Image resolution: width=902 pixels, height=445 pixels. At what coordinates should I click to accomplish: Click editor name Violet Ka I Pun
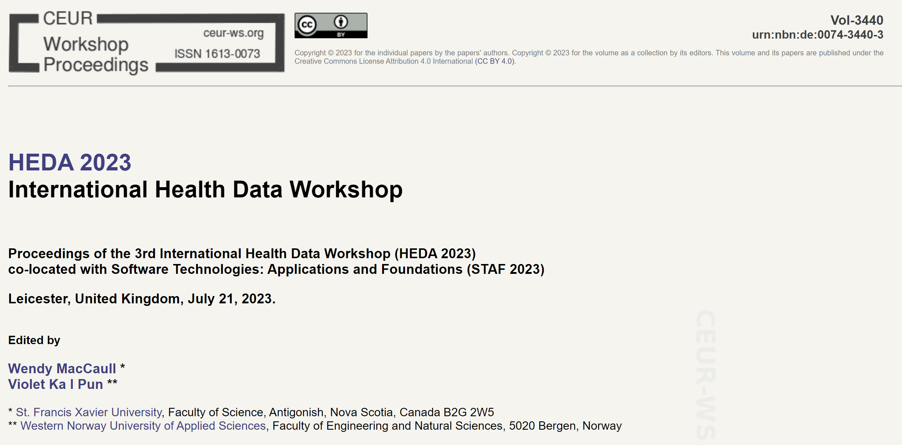click(x=56, y=384)
